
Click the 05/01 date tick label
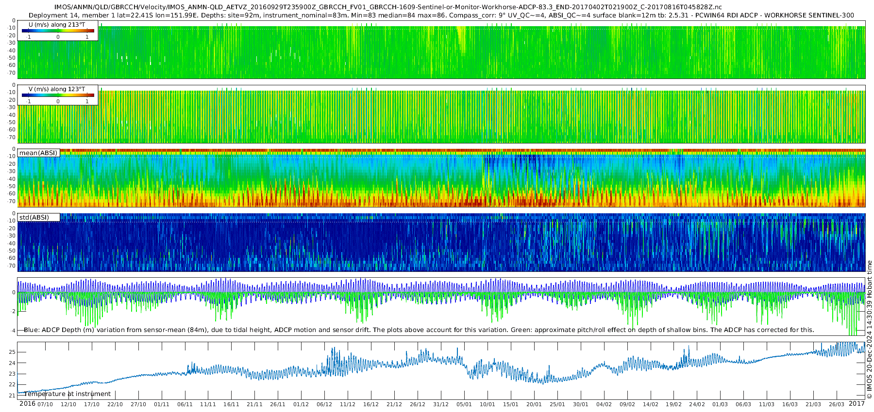464,404
